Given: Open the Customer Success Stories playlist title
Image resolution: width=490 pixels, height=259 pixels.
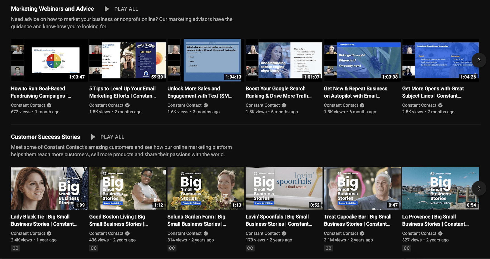Looking at the screenshot, I should click(45, 137).
